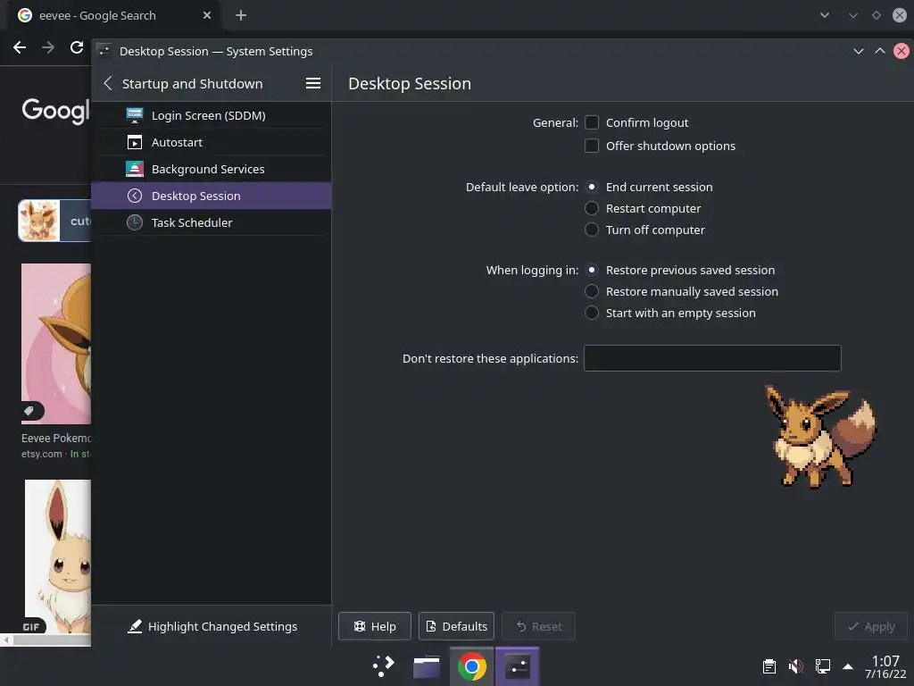Click Chrome window minimize chevron
The height and width of the screenshot is (686, 914).
(x=852, y=15)
